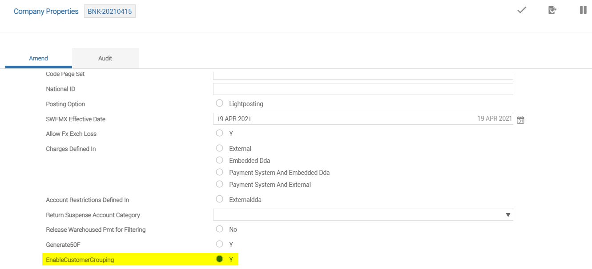Viewport: 592px width, 269px height.
Task: Choose External for Charges Defined In
Action: coord(219,148)
